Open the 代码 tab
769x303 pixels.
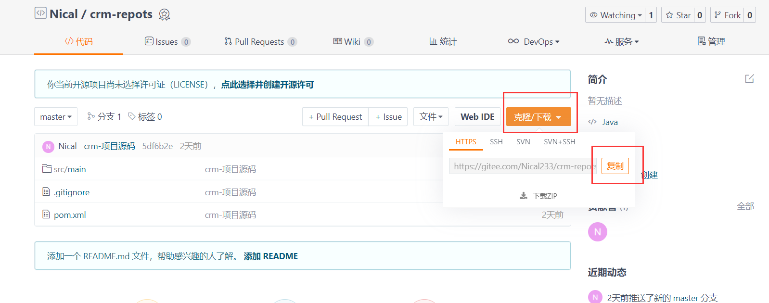click(79, 42)
